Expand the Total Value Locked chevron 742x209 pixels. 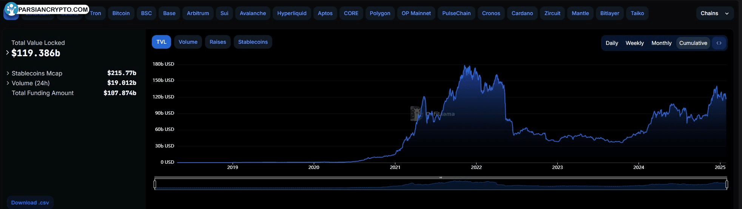[x=7, y=53]
